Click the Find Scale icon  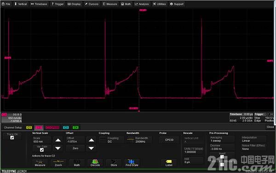(132, 163)
